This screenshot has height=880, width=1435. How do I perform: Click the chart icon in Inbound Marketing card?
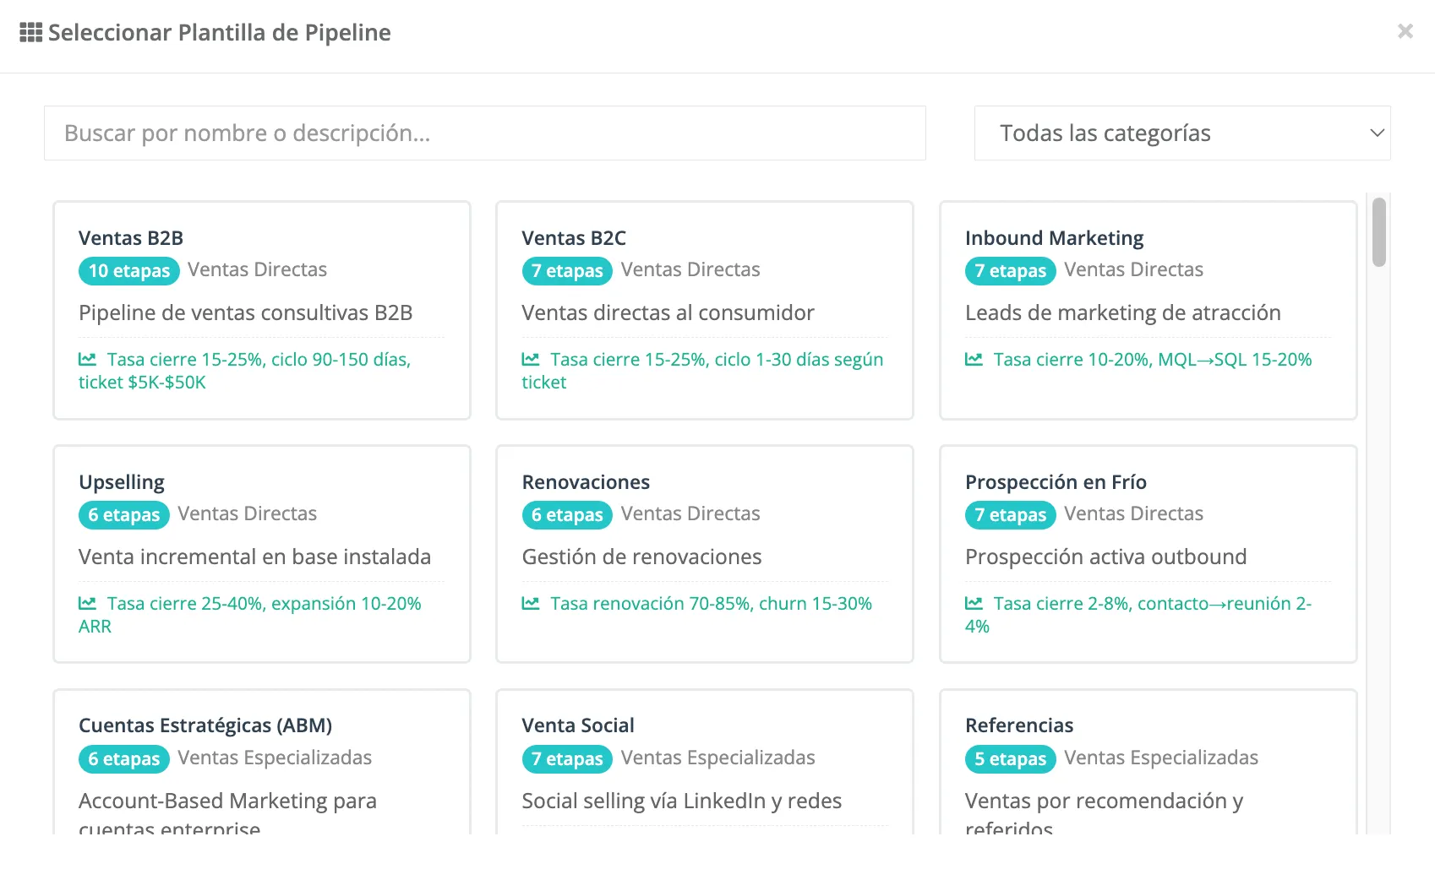click(x=974, y=360)
